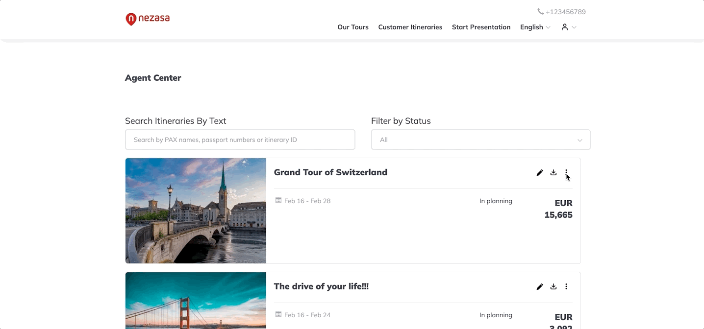Click the Golden Gate Bridge thumbnail image
The image size is (704, 329).
196,301
